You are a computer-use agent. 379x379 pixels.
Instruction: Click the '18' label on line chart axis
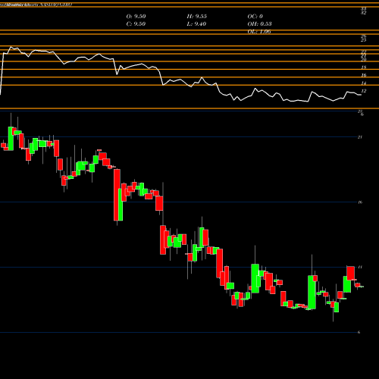point(364,67)
